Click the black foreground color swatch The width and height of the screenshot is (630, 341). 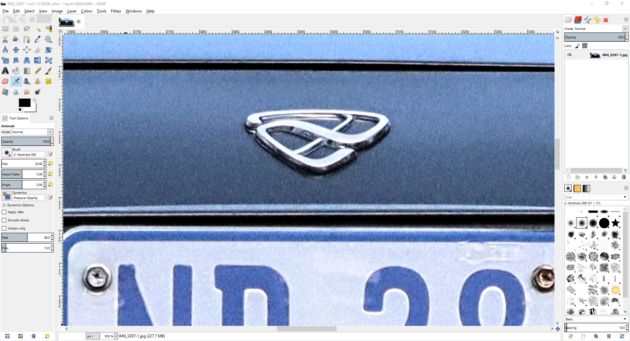[x=25, y=103]
